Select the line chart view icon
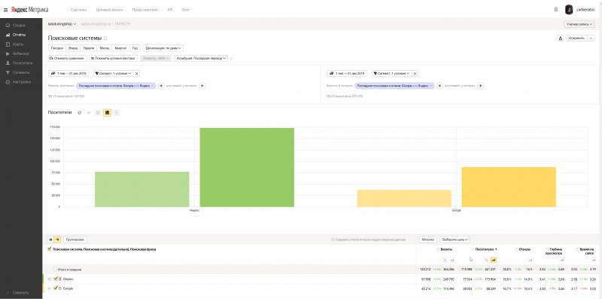 click(89, 113)
